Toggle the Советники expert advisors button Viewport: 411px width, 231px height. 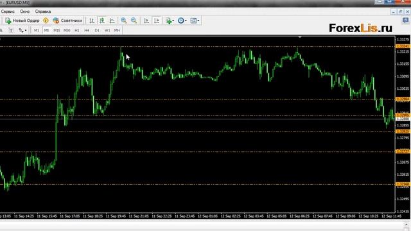[67, 21]
